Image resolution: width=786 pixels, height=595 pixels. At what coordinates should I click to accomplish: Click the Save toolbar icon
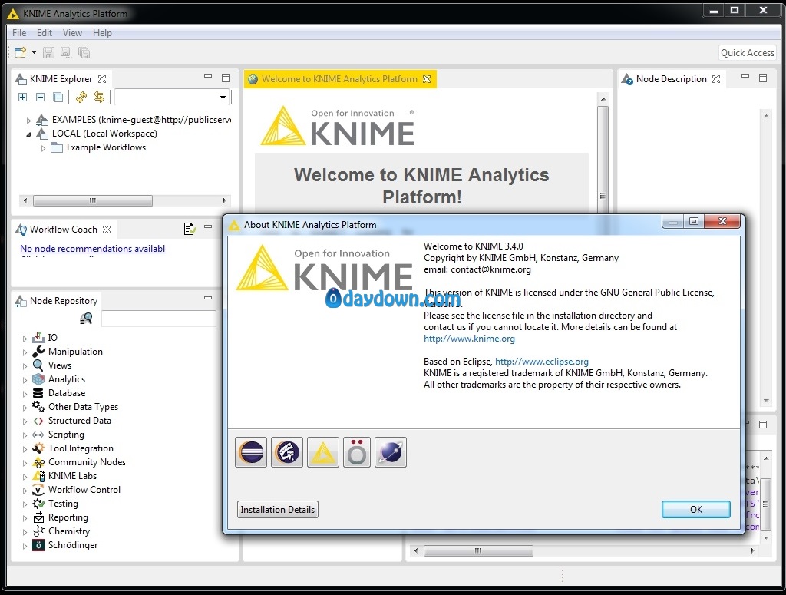tap(48, 52)
